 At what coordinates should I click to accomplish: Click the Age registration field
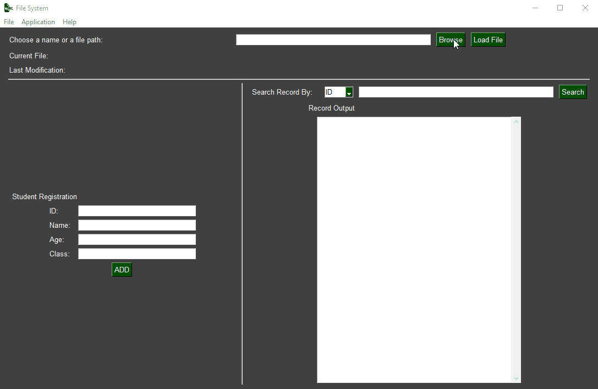coord(136,239)
